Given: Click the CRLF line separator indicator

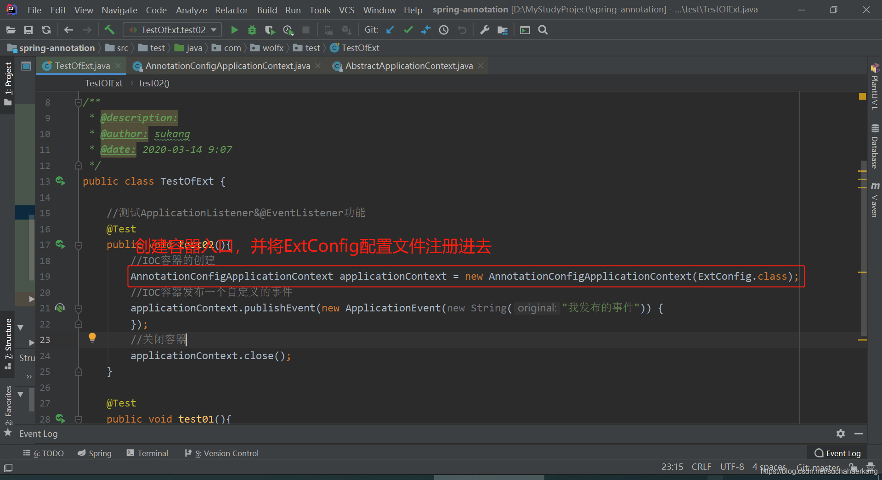Looking at the screenshot, I should (701, 467).
